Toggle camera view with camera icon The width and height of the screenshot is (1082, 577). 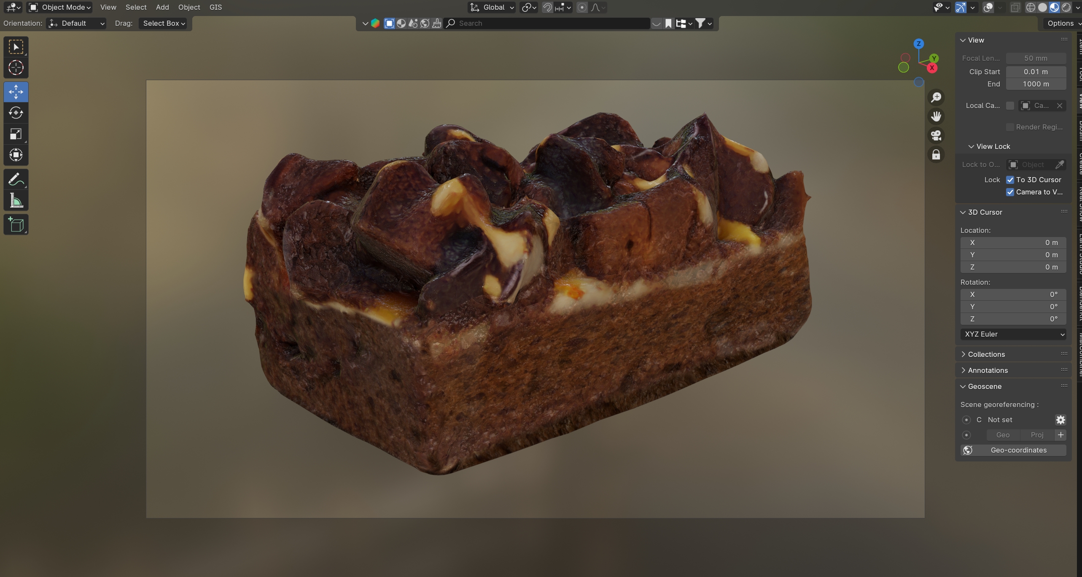coord(936,135)
